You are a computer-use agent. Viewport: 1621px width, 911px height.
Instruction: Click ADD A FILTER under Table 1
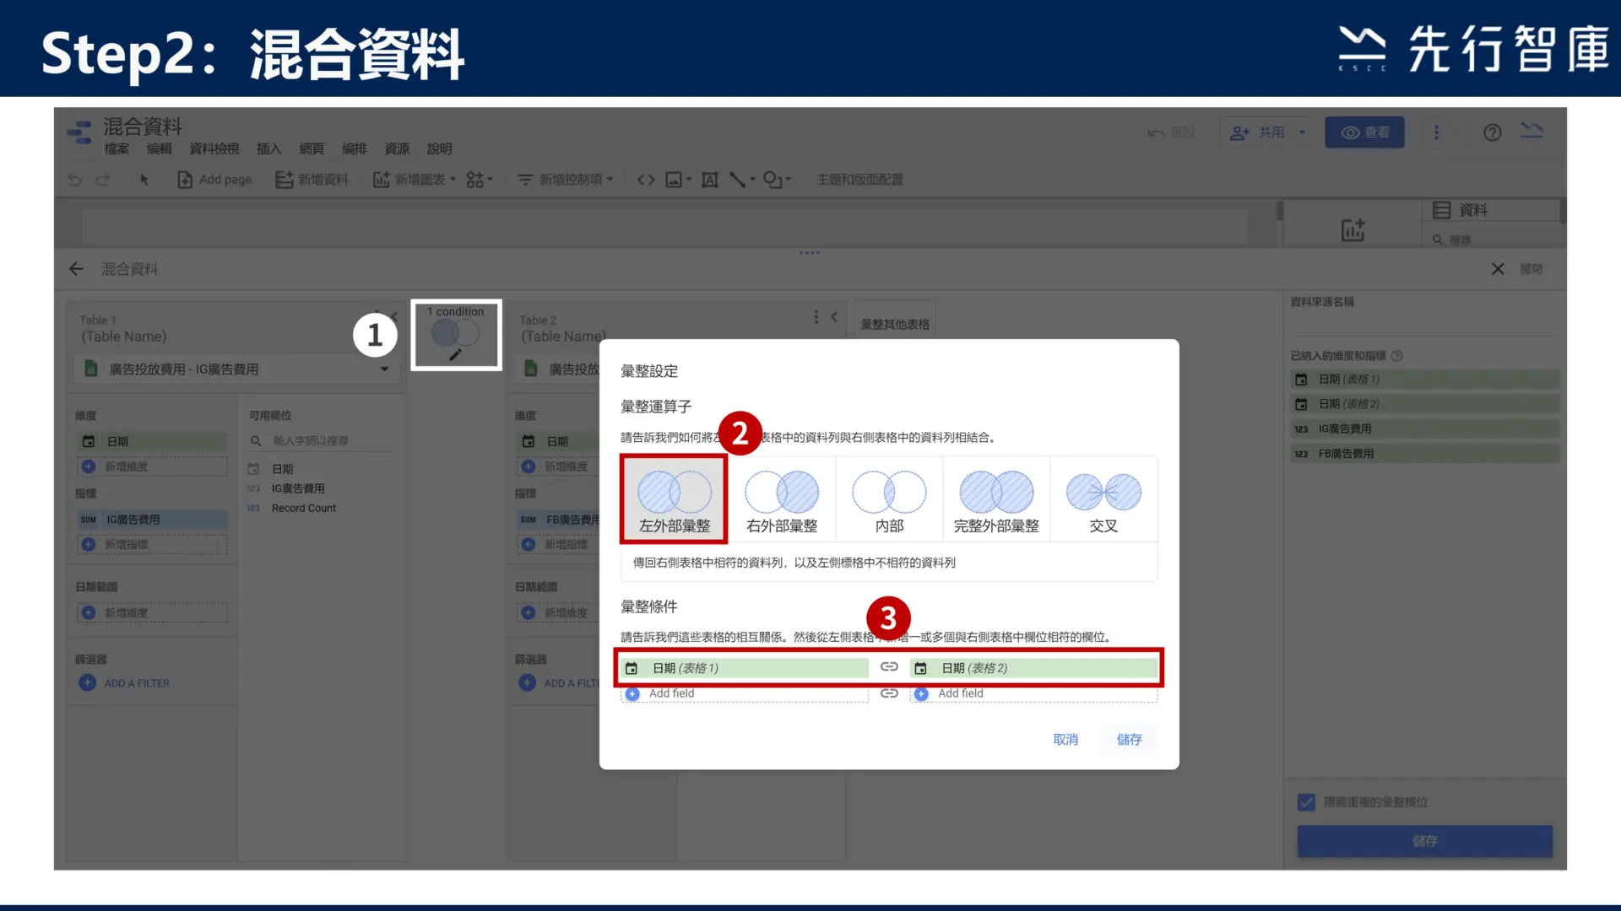coord(125,683)
